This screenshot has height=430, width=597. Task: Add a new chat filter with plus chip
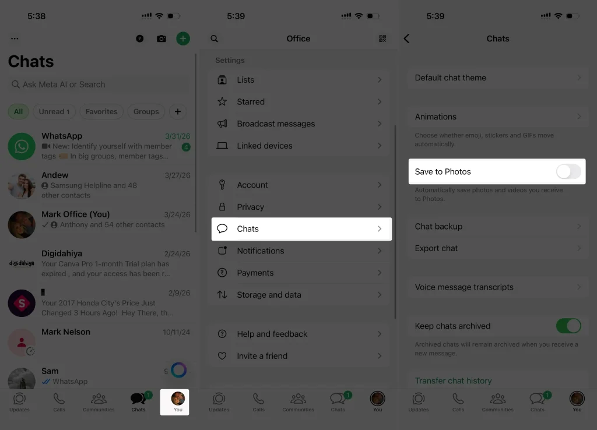click(177, 111)
